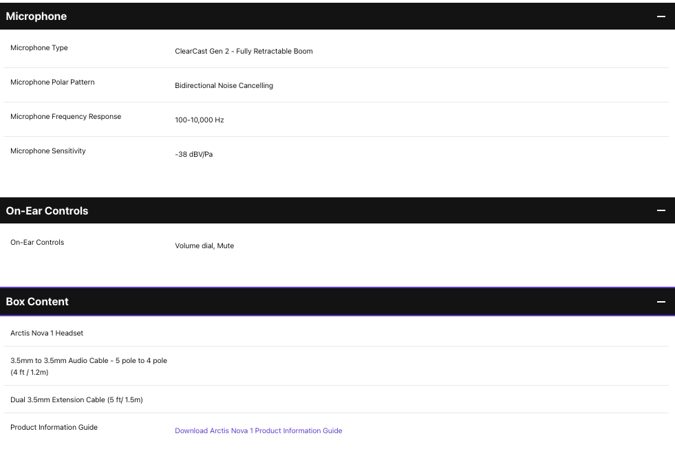Click Bidirectional Noise Cancelling value

tap(224, 86)
